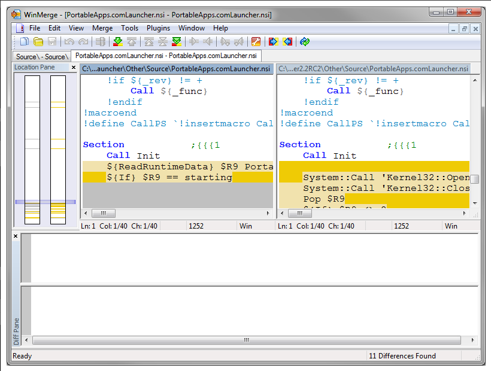491x371 pixels.
Task: Click left pane scroll-left arrow
Action: [x=86, y=214]
